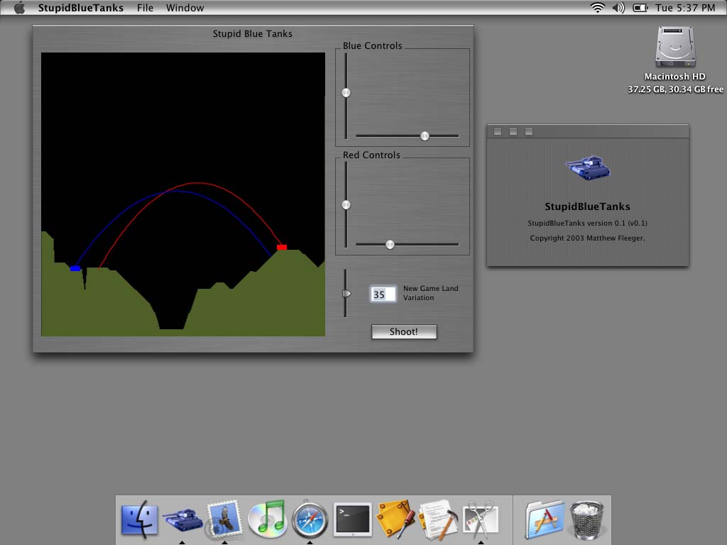The image size is (727, 545).
Task: Focus the land variation field showing 35
Action: pos(383,294)
